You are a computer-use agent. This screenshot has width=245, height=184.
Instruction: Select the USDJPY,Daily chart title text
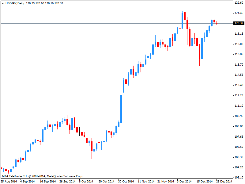coord(15,3)
